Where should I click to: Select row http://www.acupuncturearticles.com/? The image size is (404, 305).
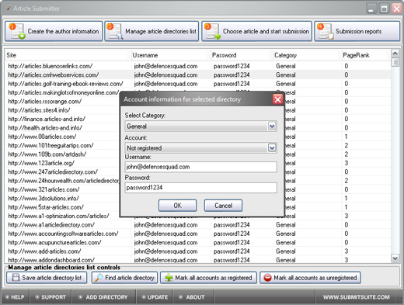pyautogui.click(x=198, y=242)
